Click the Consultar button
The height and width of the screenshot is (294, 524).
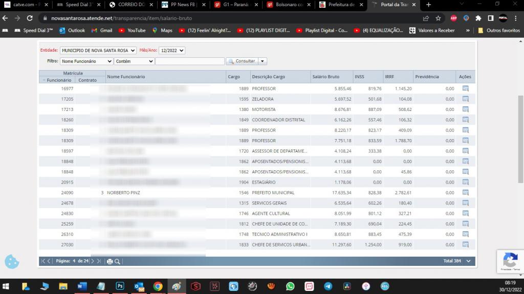(242, 61)
